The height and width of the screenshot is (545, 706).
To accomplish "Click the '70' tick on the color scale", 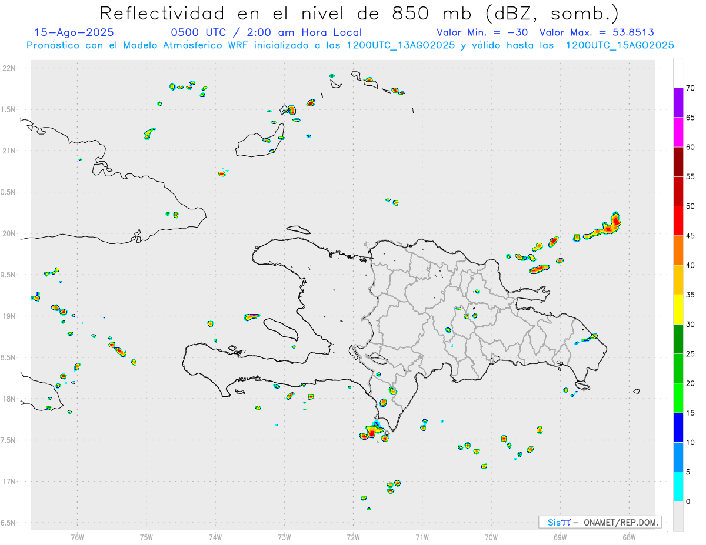I will point(690,88).
